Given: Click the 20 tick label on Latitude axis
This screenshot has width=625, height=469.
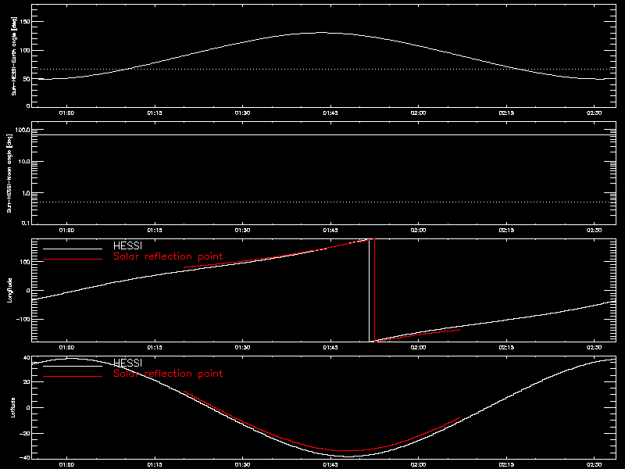Looking at the screenshot, I should (x=27, y=382).
